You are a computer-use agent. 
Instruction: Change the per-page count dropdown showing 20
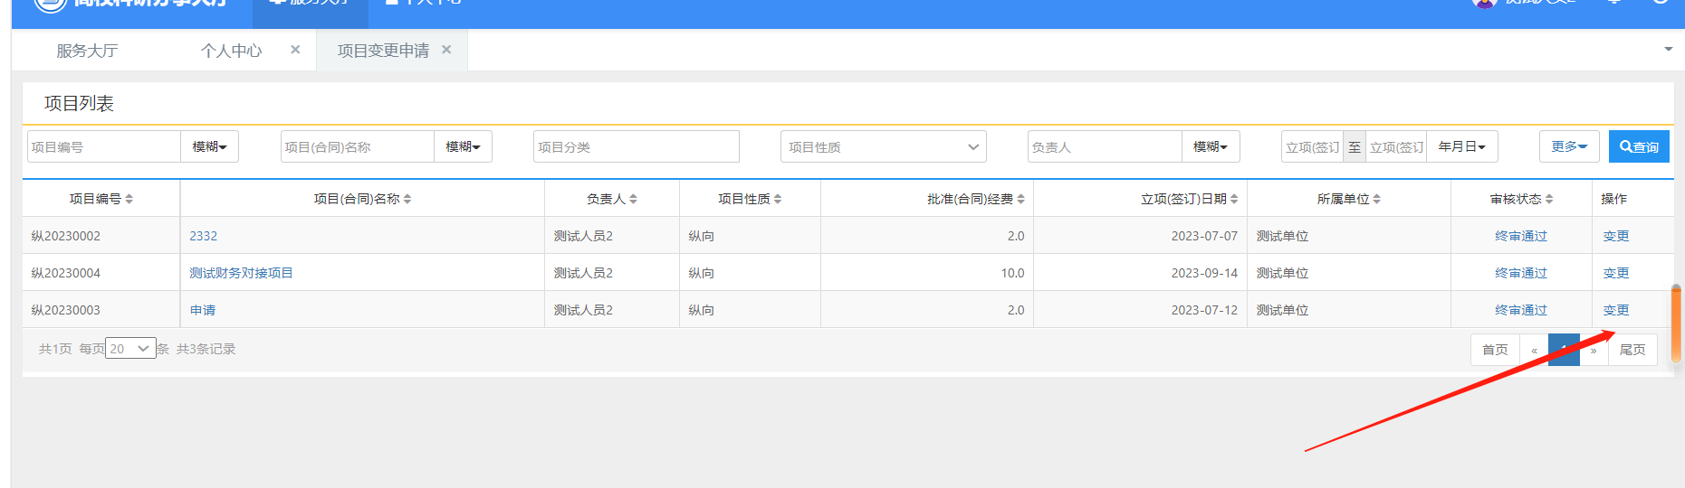130,349
